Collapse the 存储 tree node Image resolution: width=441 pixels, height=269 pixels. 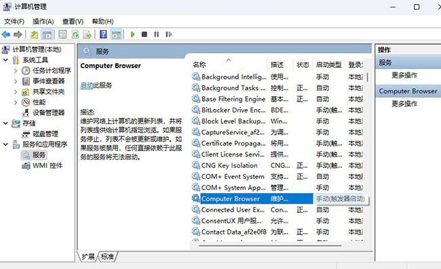click(5, 123)
